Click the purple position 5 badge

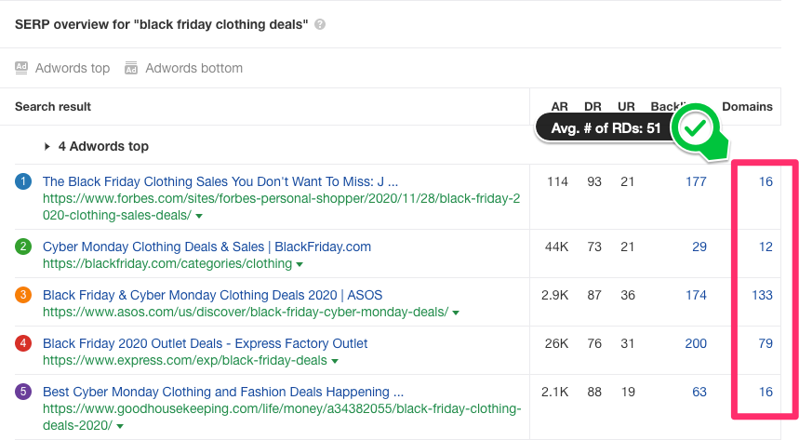(23, 392)
